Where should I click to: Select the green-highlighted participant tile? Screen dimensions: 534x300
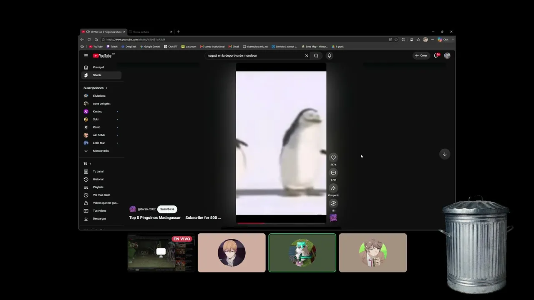(302, 253)
